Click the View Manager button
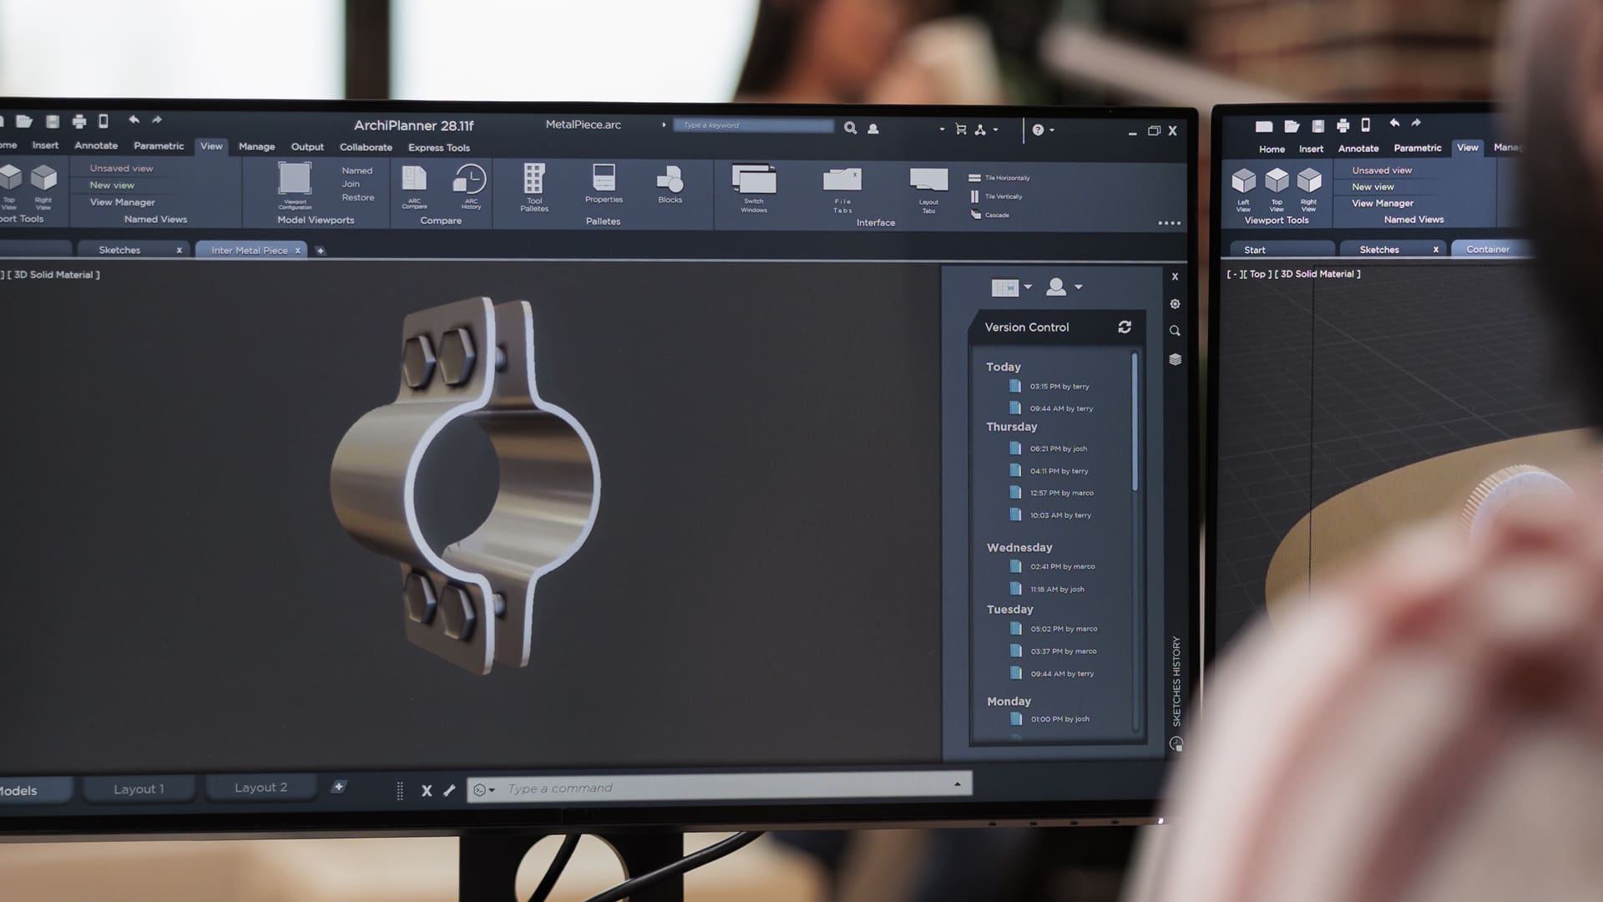1603x902 pixels. pyautogui.click(x=123, y=202)
